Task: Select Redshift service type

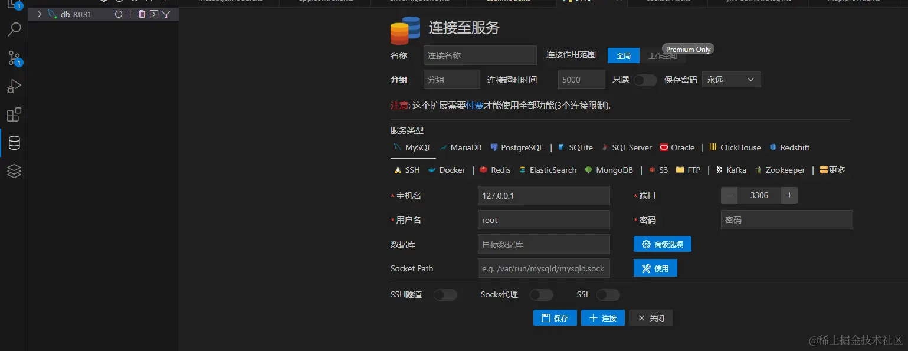Action: 789,147
